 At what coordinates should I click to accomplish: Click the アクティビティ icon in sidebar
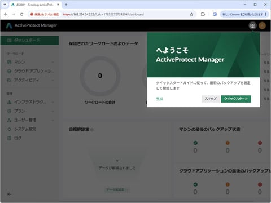9,80
